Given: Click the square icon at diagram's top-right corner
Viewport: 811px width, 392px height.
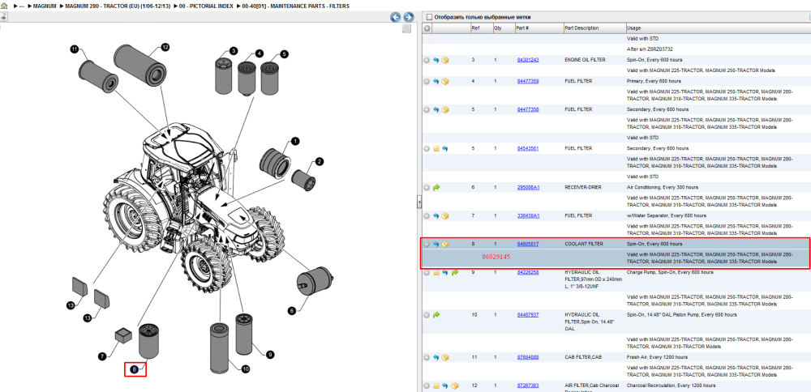Looking at the screenshot, I should pos(406,28).
